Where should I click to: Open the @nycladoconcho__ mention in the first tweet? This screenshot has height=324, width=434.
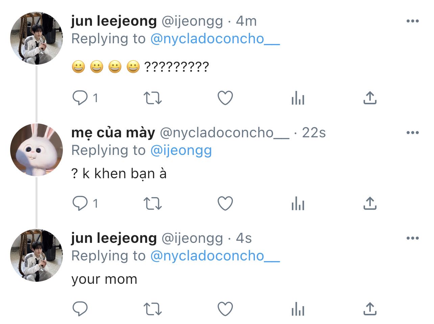coord(215,39)
